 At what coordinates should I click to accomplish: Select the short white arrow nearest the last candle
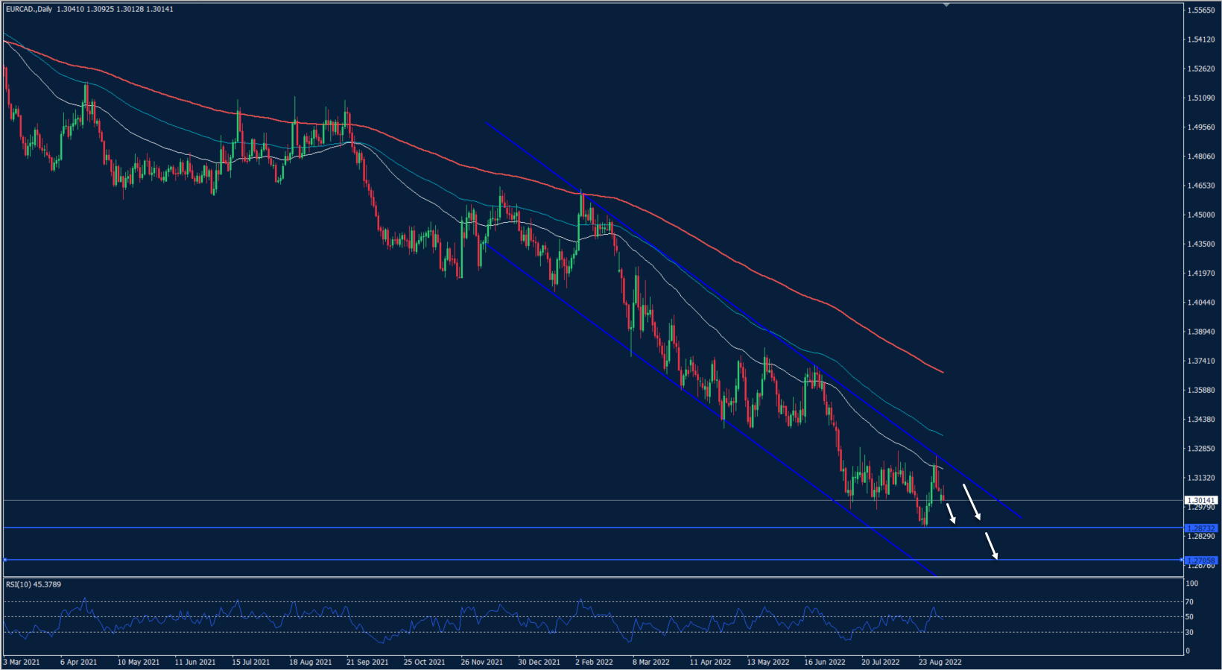[x=951, y=513]
